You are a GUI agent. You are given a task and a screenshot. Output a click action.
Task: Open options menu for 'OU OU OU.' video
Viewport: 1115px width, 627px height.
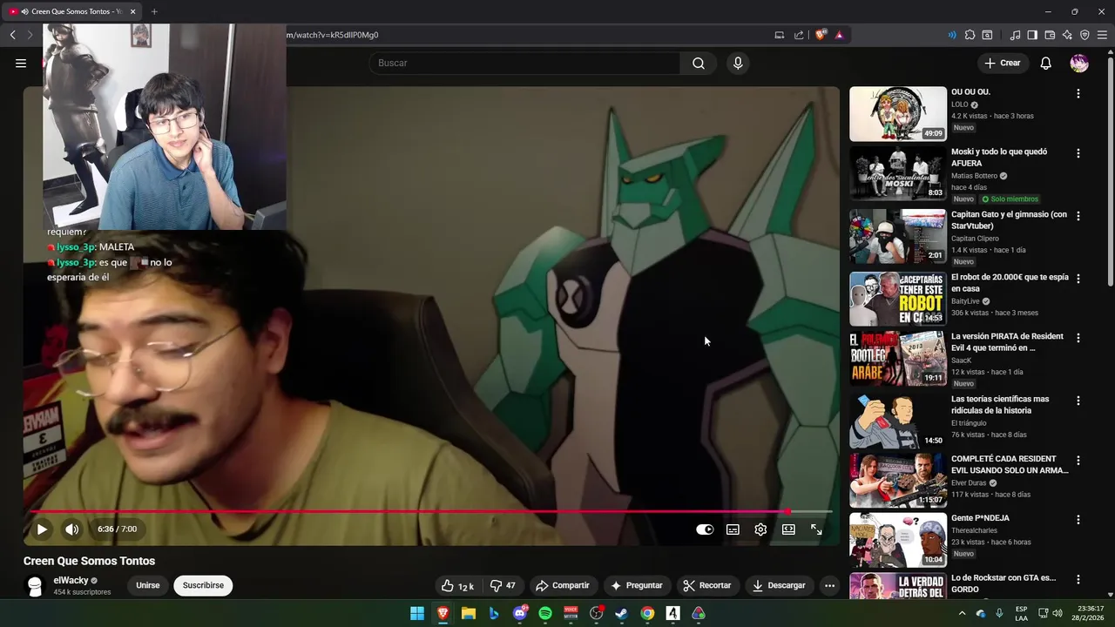point(1078,93)
